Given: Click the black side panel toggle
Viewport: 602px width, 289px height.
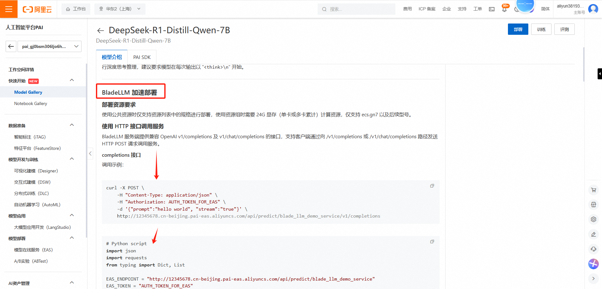Looking at the screenshot, I should click(599, 74).
